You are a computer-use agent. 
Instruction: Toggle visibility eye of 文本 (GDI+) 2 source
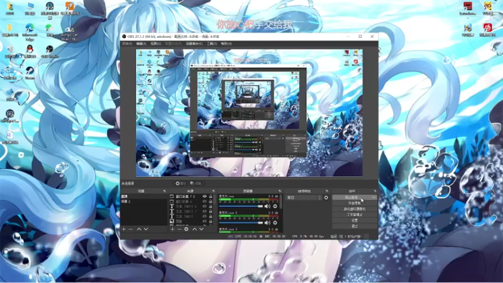point(204,206)
